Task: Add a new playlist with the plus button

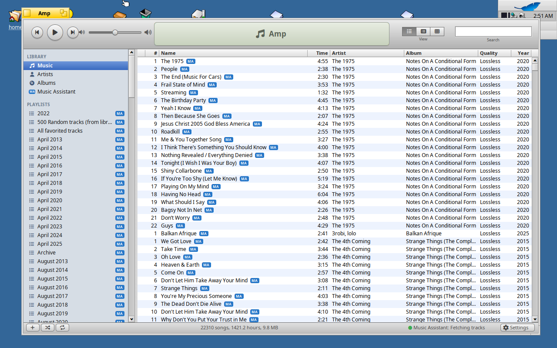Action: [33, 328]
